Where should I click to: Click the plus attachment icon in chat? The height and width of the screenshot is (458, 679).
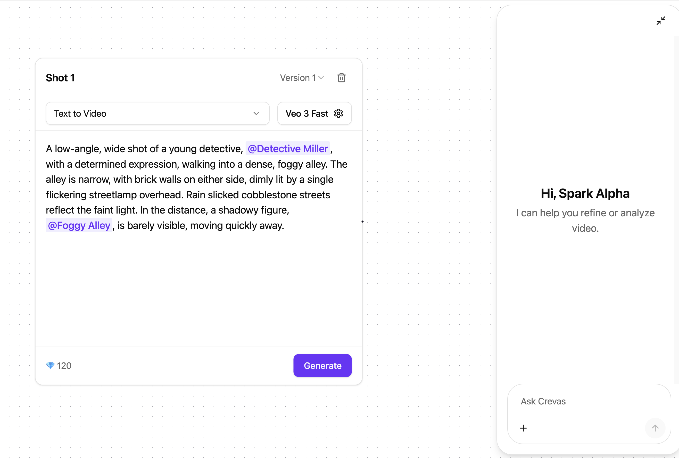coord(523,428)
